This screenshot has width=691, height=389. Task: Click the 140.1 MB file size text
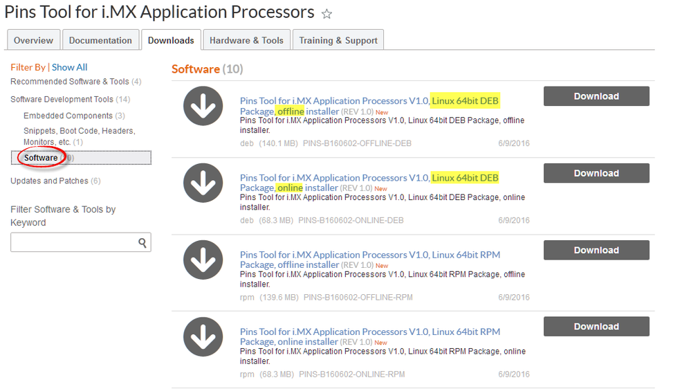[279, 143]
